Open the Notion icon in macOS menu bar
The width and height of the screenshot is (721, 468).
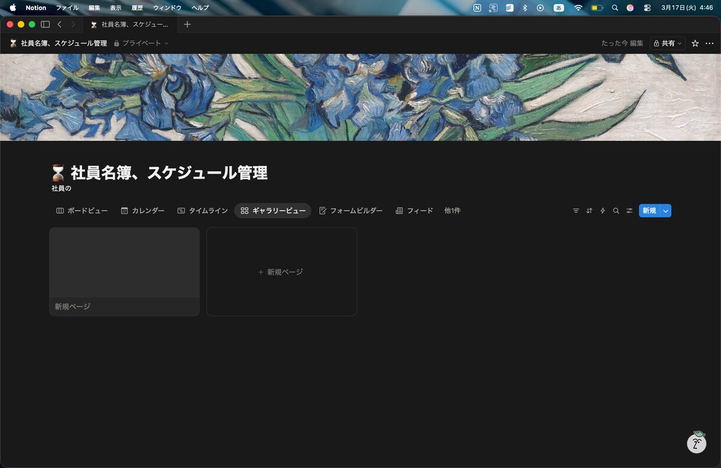(x=478, y=8)
